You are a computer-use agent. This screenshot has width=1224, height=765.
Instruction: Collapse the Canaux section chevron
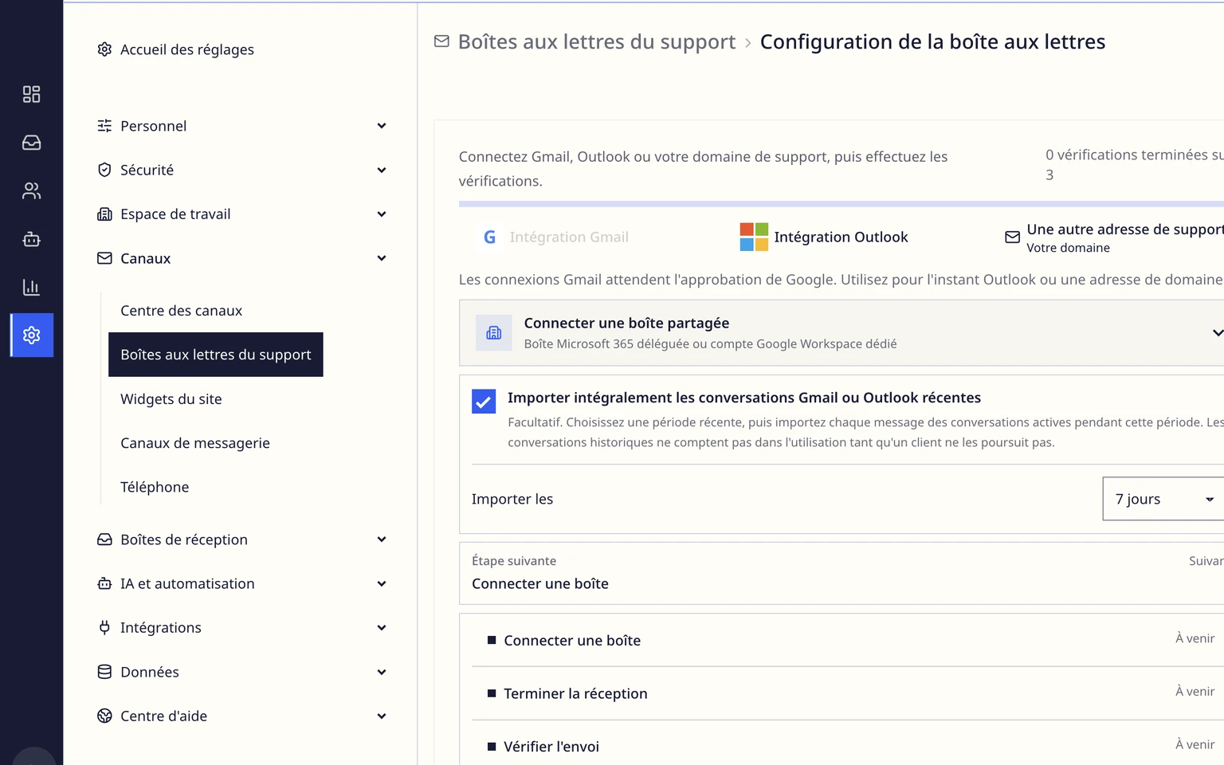[x=382, y=258]
